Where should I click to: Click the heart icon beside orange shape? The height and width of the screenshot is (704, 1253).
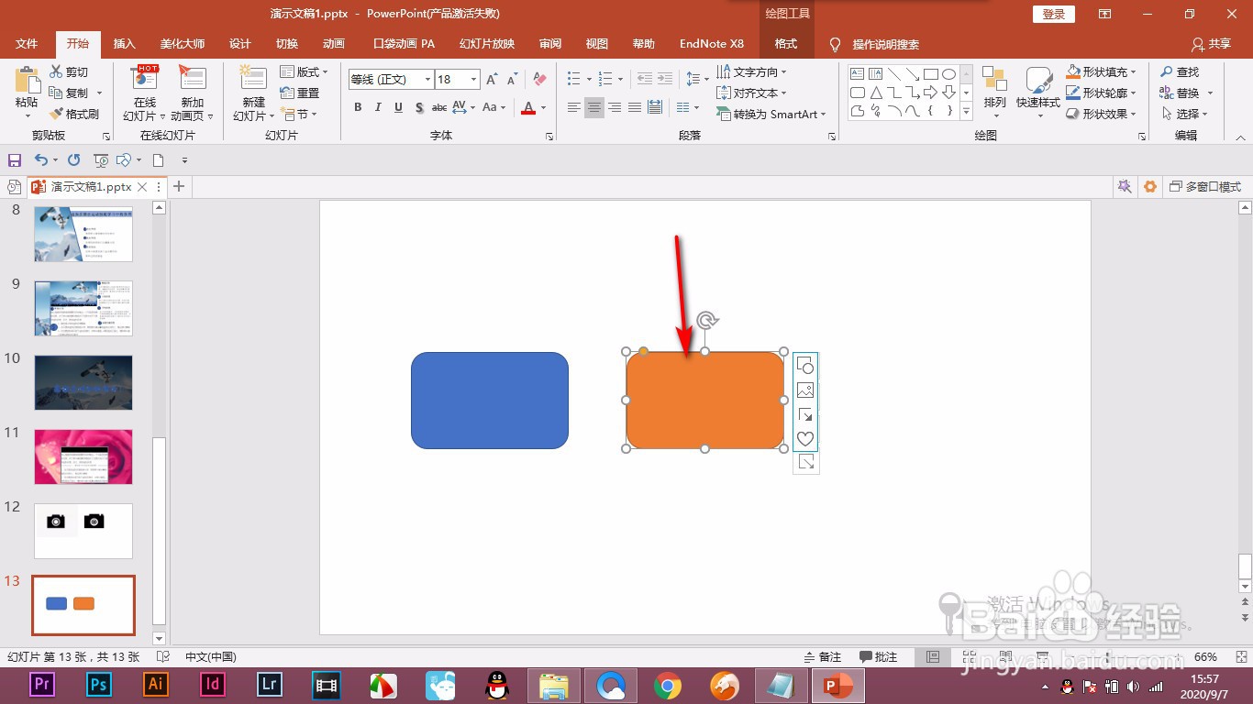tap(805, 439)
